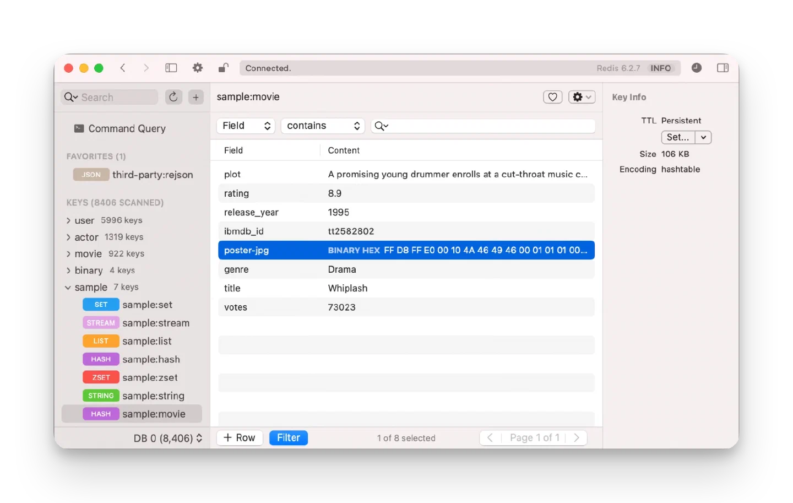The width and height of the screenshot is (793, 503).
Task: Open settings gear in the top toolbar
Action: [197, 68]
